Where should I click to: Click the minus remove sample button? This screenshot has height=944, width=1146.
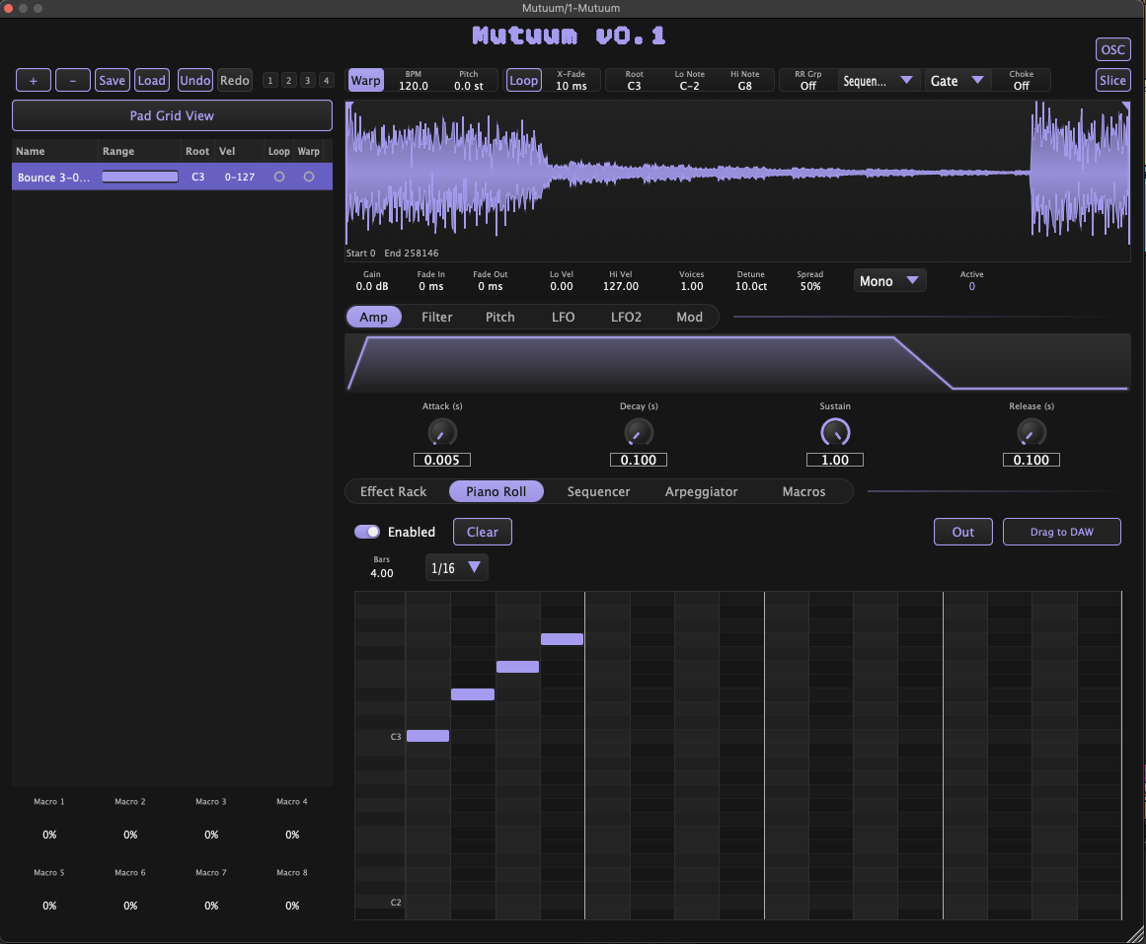(x=72, y=80)
